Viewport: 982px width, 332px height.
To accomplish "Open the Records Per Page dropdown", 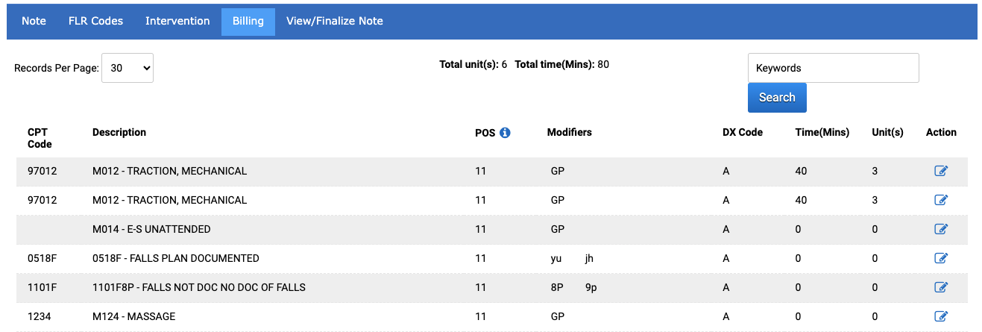I will (128, 68).
